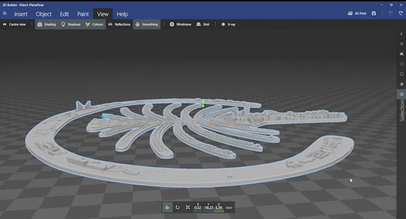Select the palm island 3D model
Screen dimensions: 406x219
coord(190,142)
